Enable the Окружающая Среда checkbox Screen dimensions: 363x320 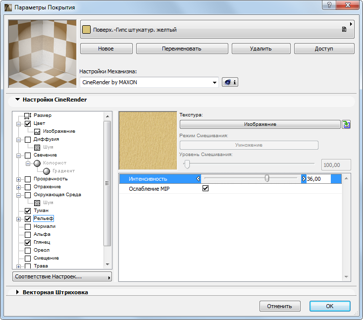28,195
